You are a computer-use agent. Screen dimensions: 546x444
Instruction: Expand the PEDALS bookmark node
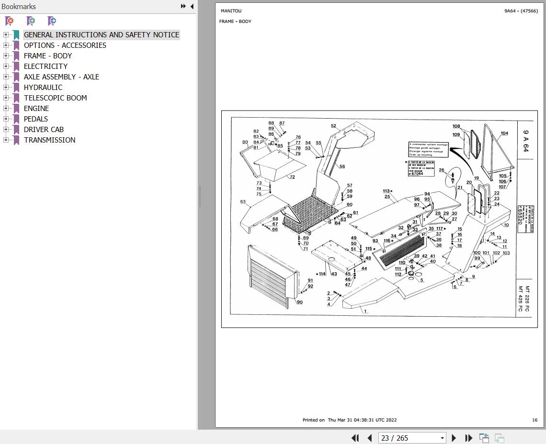6,119
